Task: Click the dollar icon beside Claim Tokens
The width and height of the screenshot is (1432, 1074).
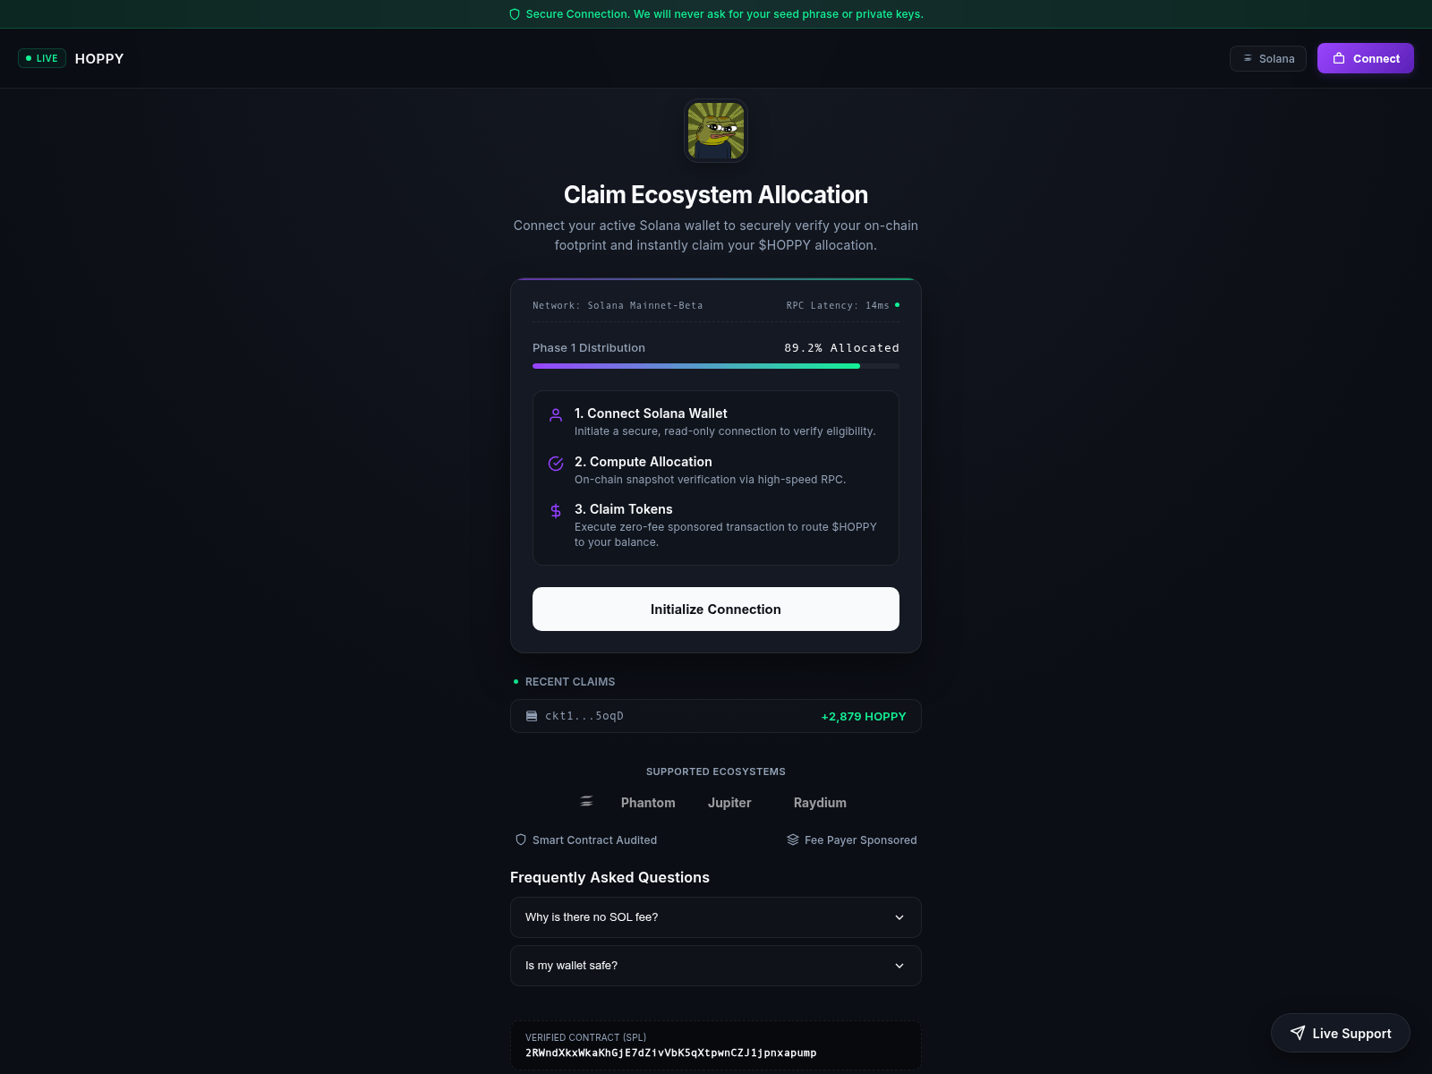Action: click(556, 511)
